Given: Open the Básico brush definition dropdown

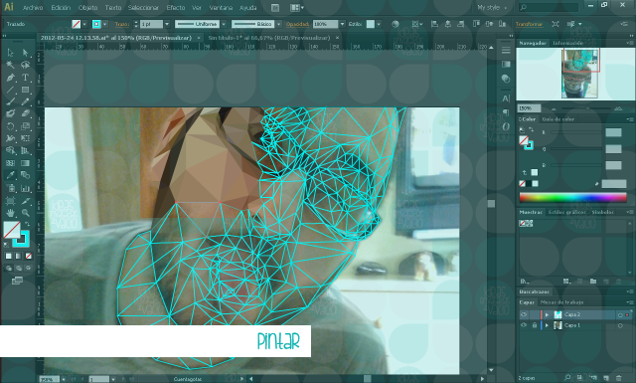Looking at the screenshot, I should [278, 24].
